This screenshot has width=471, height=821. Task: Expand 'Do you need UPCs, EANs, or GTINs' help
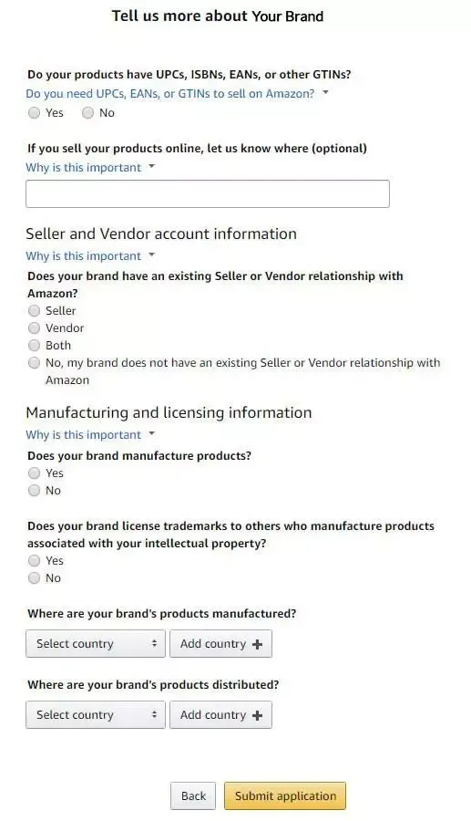(x=178, y=94)
